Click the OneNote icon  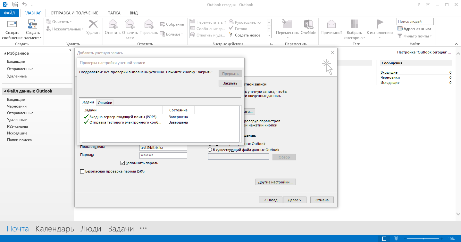click(308, 24)
